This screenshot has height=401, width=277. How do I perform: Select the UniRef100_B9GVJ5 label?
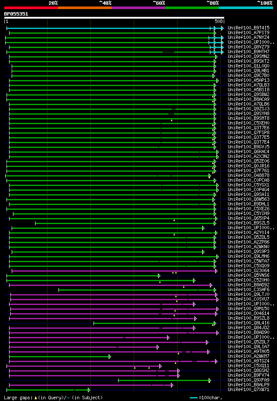(x=248, y=147)
